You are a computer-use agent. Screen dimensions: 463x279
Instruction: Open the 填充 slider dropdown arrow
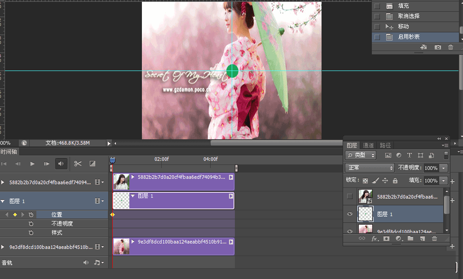(x=444, y=181)
